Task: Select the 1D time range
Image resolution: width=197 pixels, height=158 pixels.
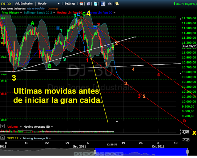Action: [x=112, y=154]
